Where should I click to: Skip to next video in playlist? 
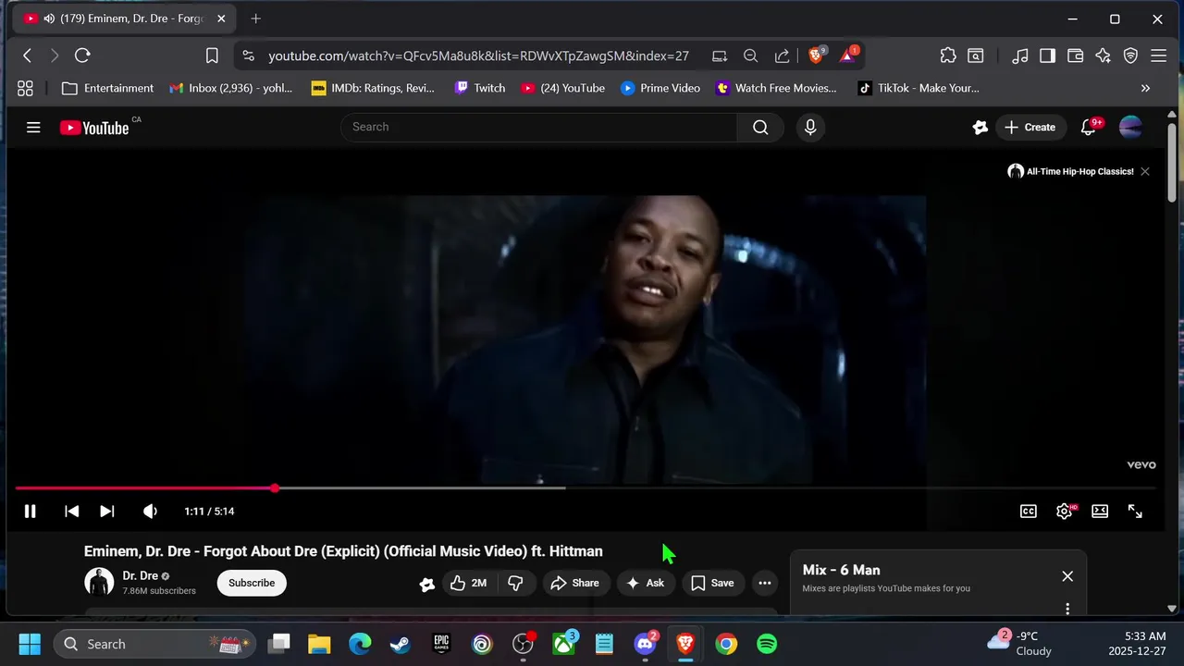(x=107, y=511)
